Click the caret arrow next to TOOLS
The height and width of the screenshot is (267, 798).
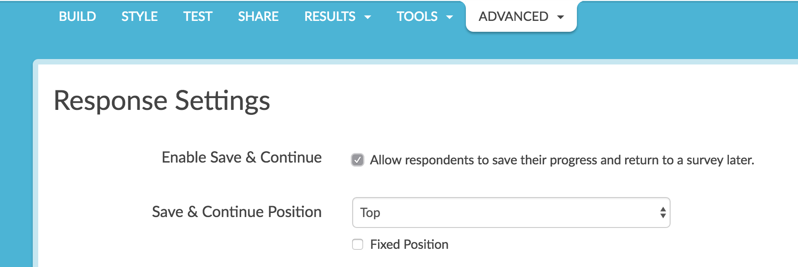point(450,17)
